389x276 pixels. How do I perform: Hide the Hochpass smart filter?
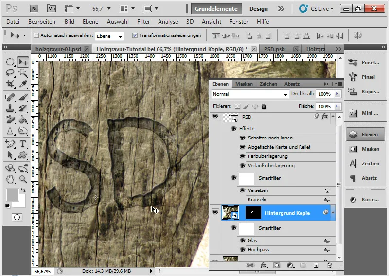click(242, 249)
